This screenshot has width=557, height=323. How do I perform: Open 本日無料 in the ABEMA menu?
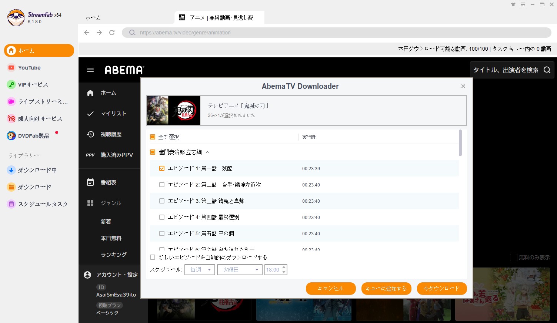111,238
